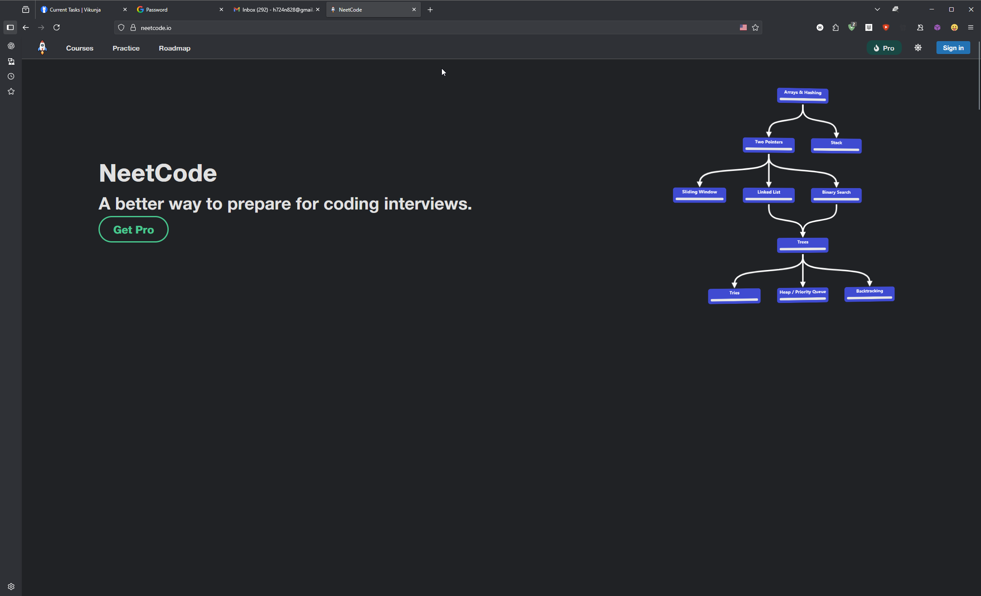Toggle the sidebar panel button
The image size is (981, 596).
click(x=10, y=27)
